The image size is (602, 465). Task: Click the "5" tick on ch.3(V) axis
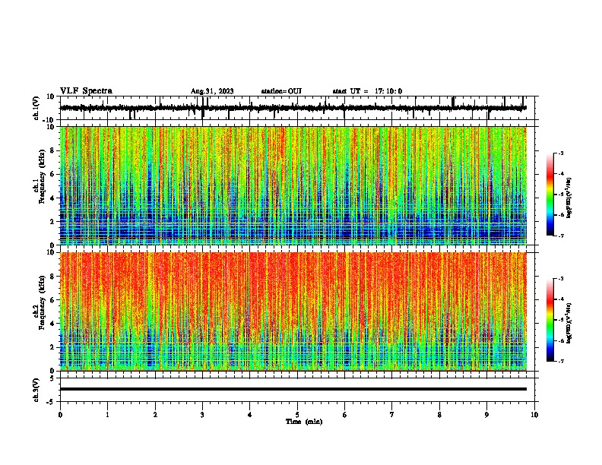(x=53, y=378)
